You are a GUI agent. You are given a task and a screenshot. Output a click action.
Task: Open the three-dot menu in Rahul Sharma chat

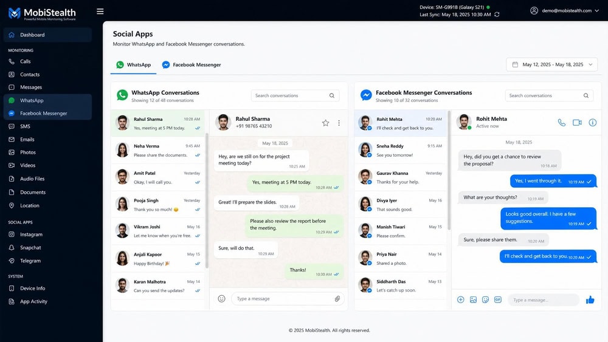click(339, 123)
